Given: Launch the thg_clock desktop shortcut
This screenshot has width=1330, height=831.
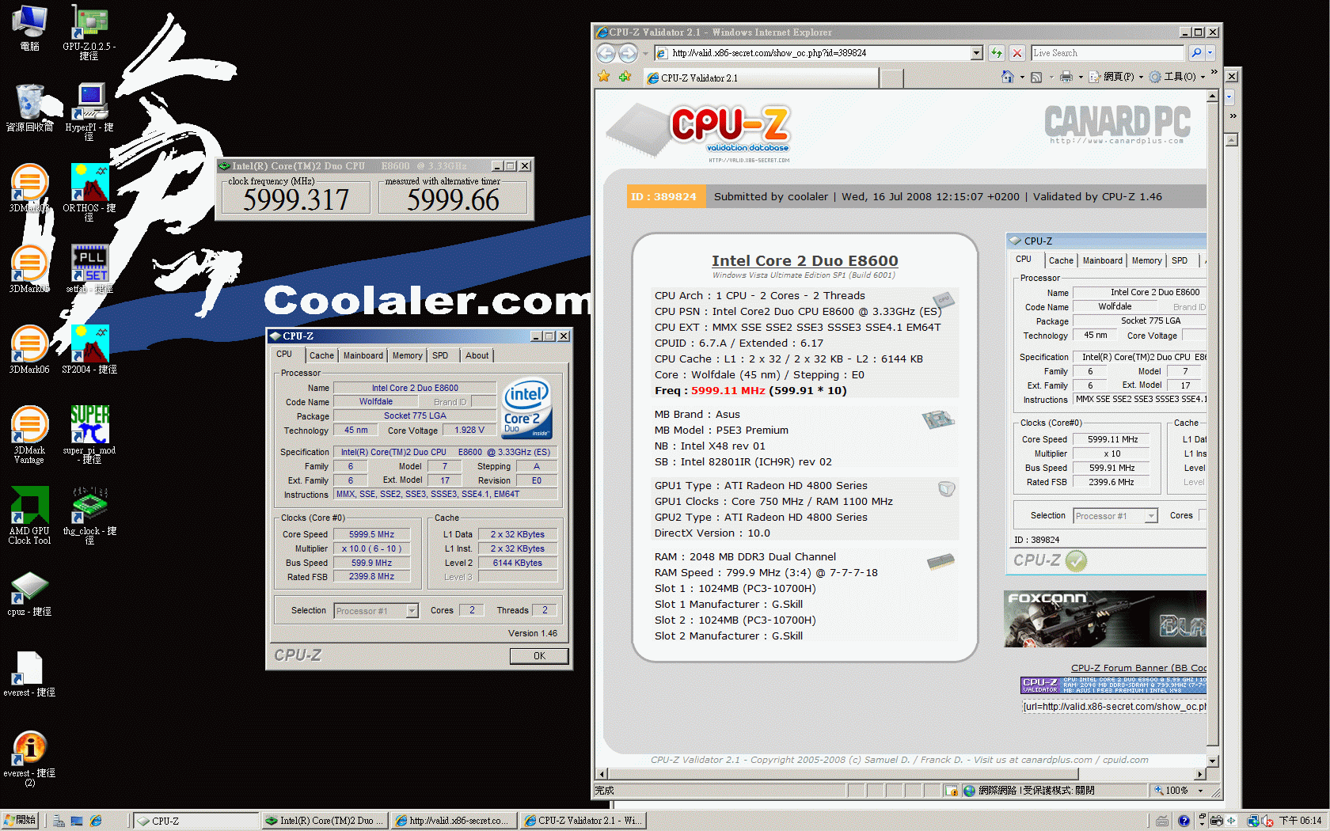Looking at the screenshot, I should pyautogui.click(x=89, y=515).
